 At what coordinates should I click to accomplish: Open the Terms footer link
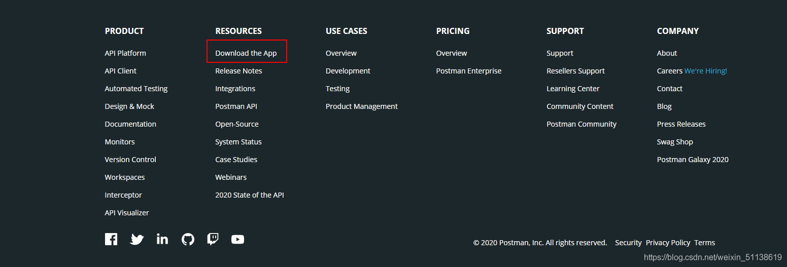[704, 243]
